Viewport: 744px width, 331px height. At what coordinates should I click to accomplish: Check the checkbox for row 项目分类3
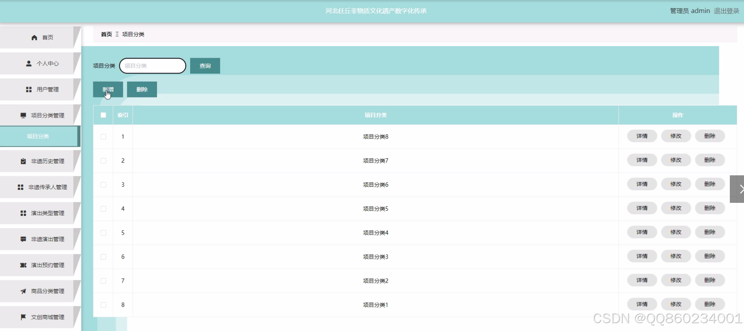coord(103,257)
